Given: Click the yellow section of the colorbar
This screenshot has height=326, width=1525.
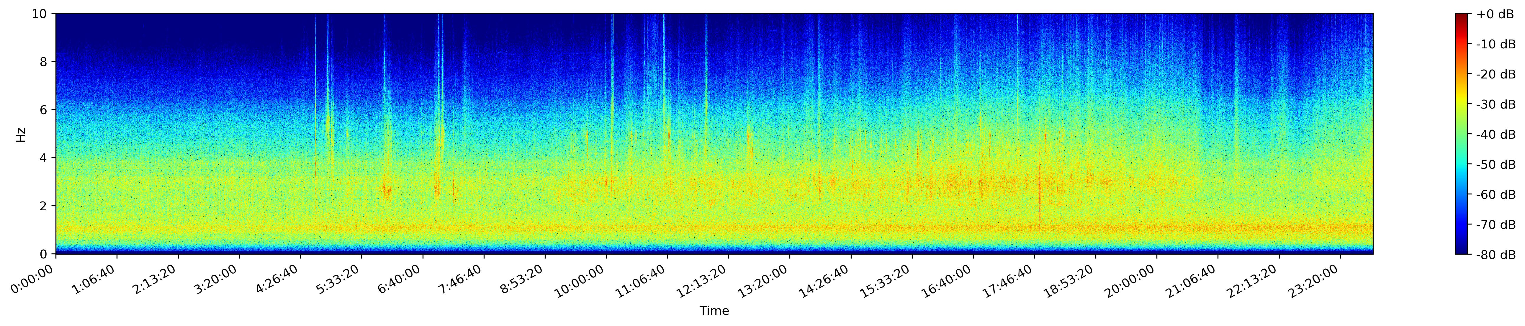Looking at the screenshot, I should tap(1462, 98).
